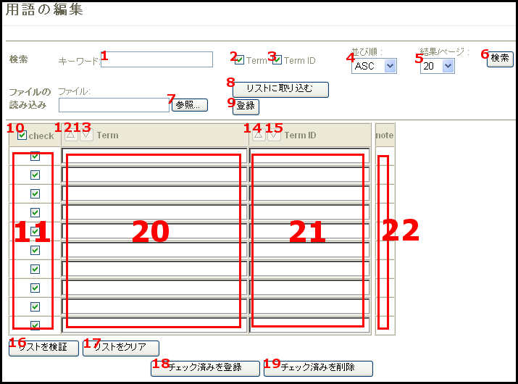Toggle the Term ID search checkbox
This screenshot has width=518, height=384.
(x=277, y=60)
